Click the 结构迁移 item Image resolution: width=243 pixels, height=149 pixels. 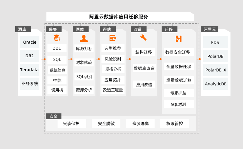[144, 52]
